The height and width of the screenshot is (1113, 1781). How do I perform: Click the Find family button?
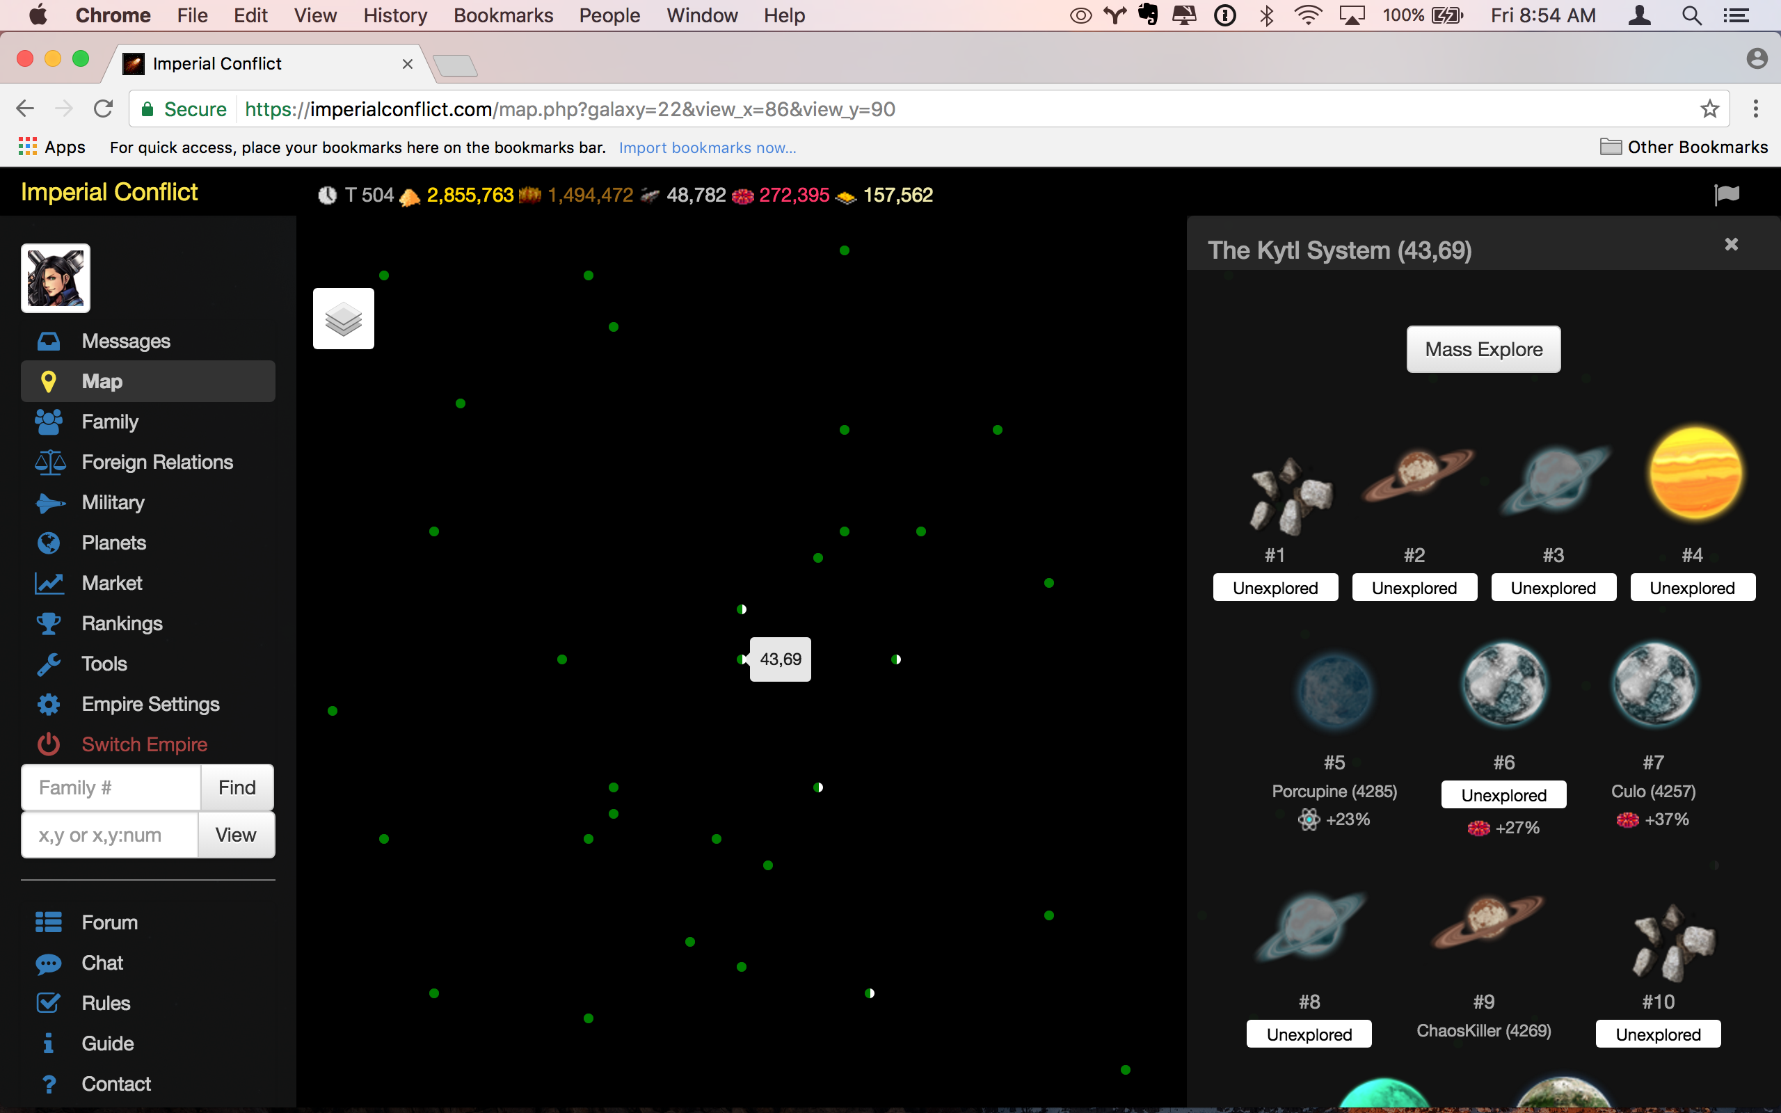(x=237, y=787)
